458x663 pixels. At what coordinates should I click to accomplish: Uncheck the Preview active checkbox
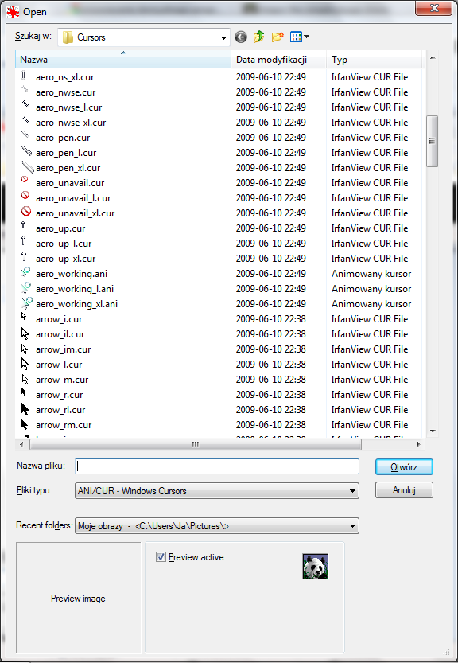(161, 557)
